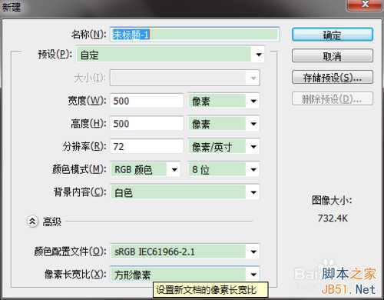Viewport: 384px width, 300px height.
Task: Click the width field with value 500
Action: tap(147, 101)
